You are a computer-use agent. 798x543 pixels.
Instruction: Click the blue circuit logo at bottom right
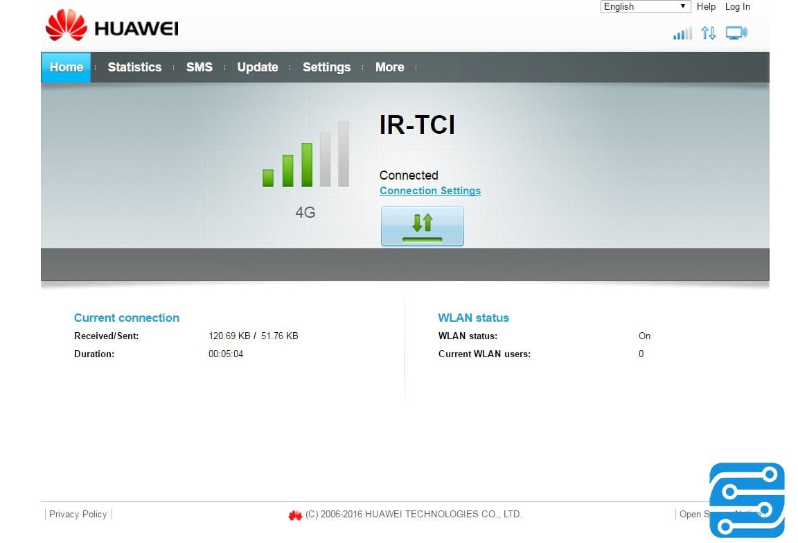(x=747, y=499)
